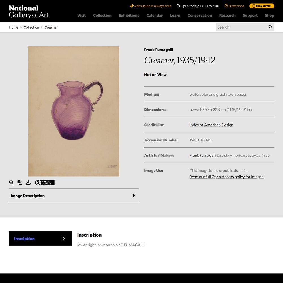Click the overall: 30.3 x 22.8 cm dimensions text

pos(220,110)
